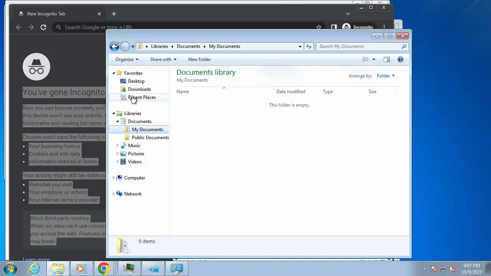Open Chrome's three-dot menu
Screen dimensions: 491x276
384,27
